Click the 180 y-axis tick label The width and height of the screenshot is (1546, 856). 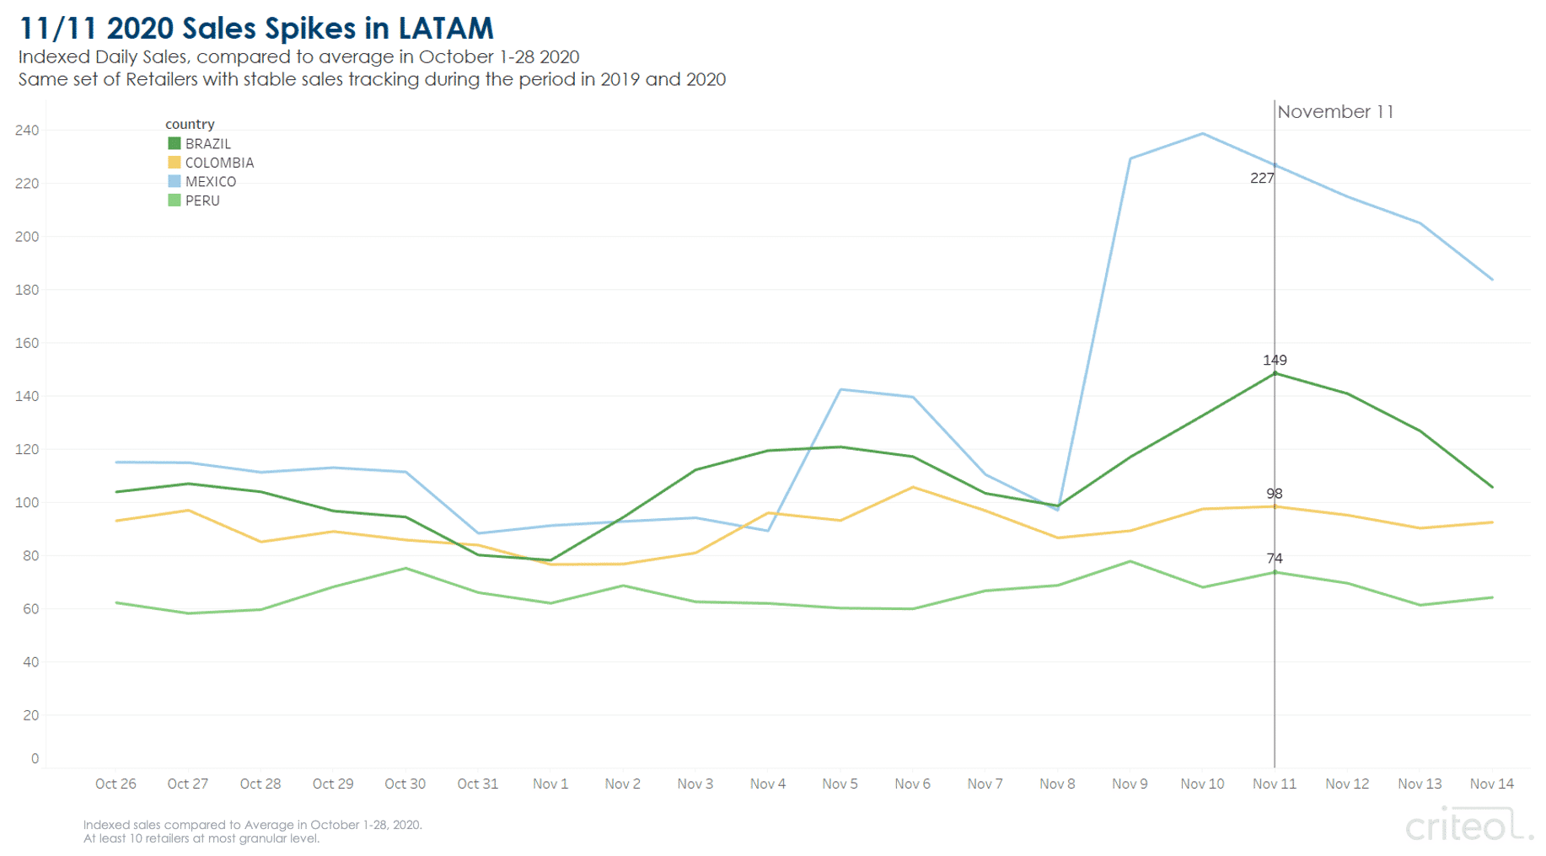[27, 290]
